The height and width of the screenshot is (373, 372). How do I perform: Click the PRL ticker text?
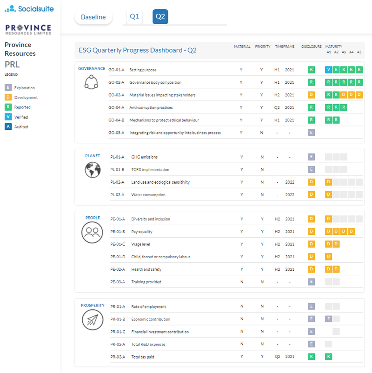[12, 65]
